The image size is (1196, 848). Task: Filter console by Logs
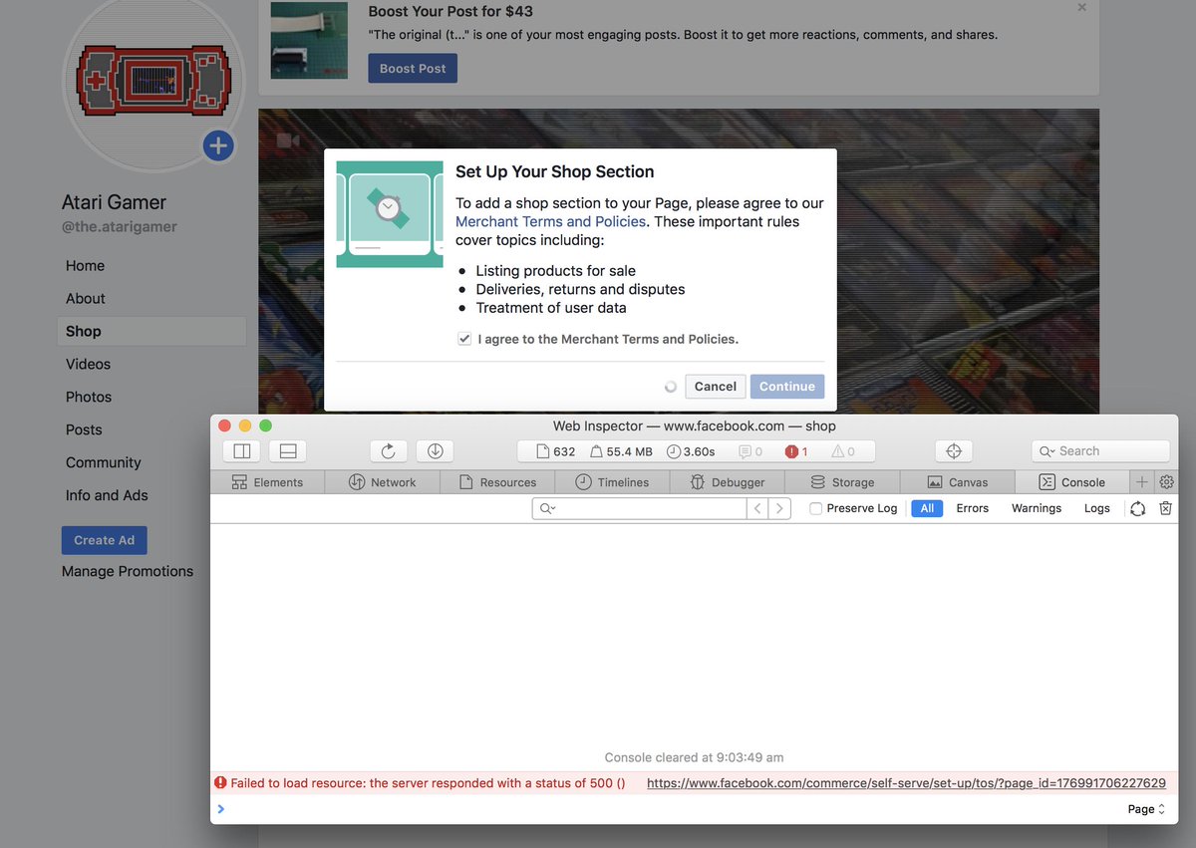click(x=1097, y=508)
